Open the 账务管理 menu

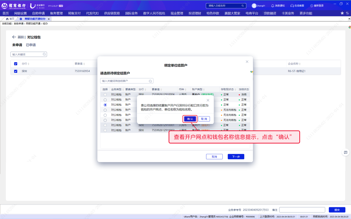click(x=56, y=13)
